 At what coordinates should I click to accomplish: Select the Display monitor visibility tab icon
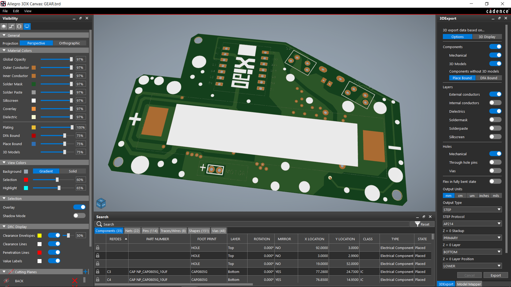point(27,26)
